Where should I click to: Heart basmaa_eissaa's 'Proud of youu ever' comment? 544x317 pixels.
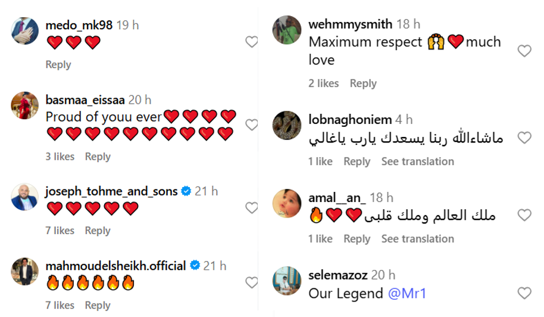(252, 125)
